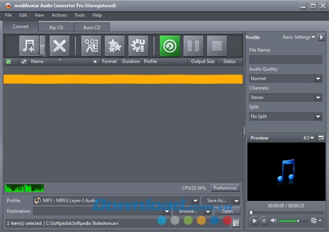The image size is (329, 232).
Task: Click the Preferences button
Action: coord(225,188)
